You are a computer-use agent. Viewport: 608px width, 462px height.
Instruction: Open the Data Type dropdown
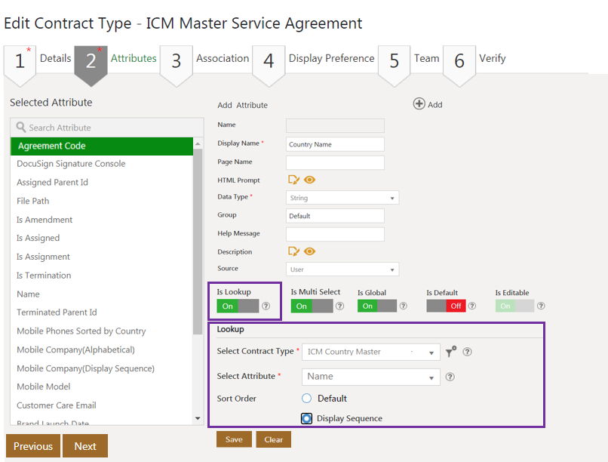[342, 198]
